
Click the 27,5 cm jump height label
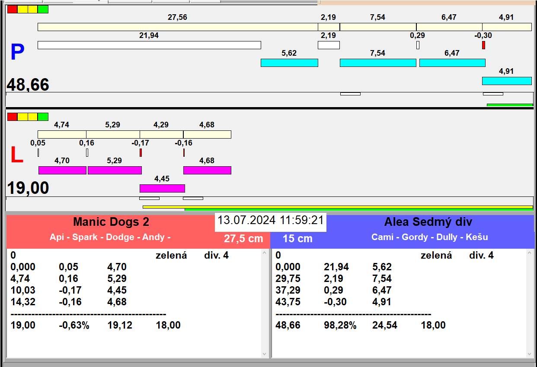click(243, 239)
